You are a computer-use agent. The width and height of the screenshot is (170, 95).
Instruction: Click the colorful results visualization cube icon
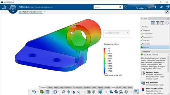(42, 92)
